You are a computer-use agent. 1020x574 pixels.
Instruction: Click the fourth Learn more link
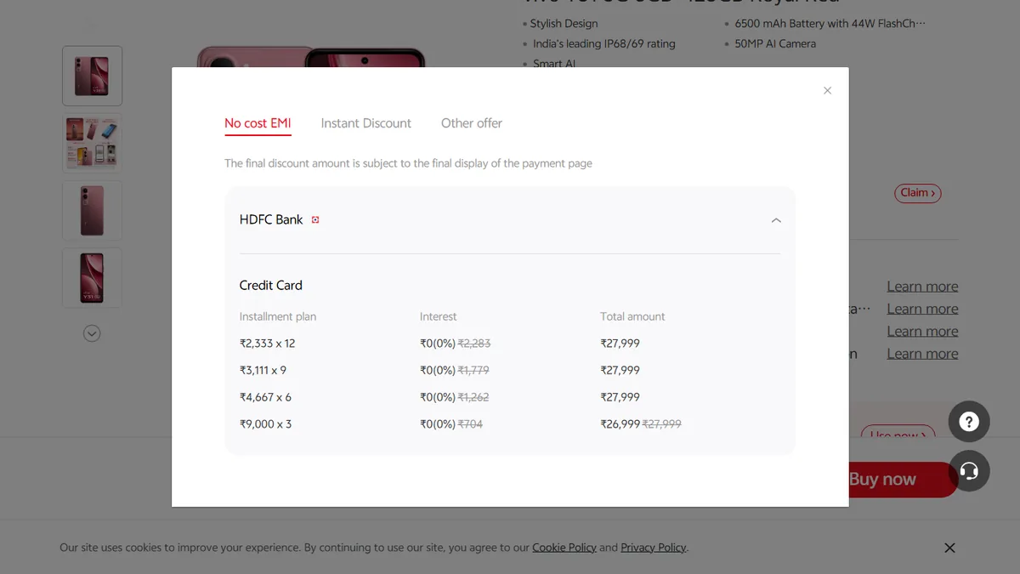pos(922,354)
